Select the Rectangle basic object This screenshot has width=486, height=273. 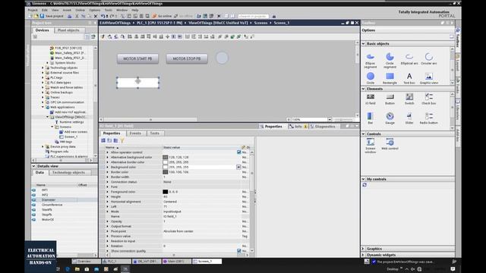(390, 78)
